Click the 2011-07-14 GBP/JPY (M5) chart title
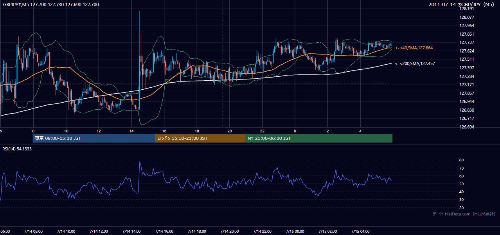500x235 pixels. tap(462, 5)
